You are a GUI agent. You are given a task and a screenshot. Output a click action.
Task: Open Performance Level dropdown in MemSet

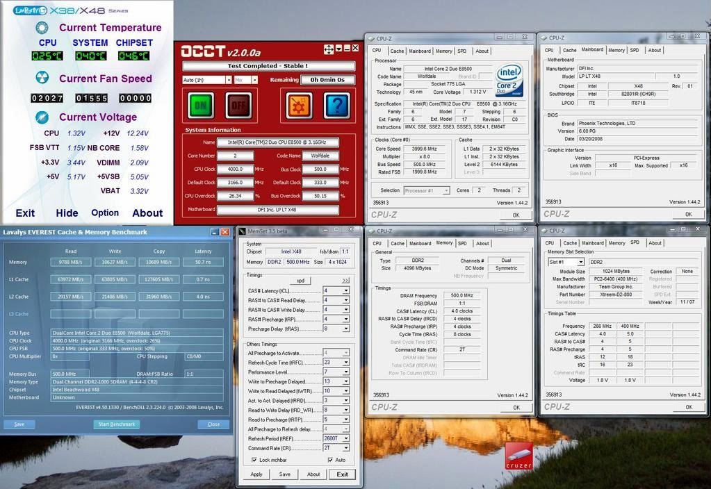click(346, 372)
